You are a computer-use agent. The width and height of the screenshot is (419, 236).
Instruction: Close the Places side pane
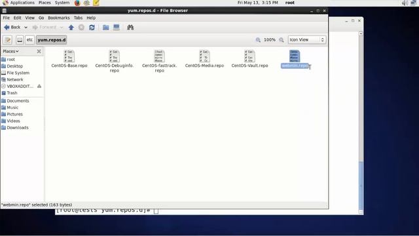pos(39,51)
